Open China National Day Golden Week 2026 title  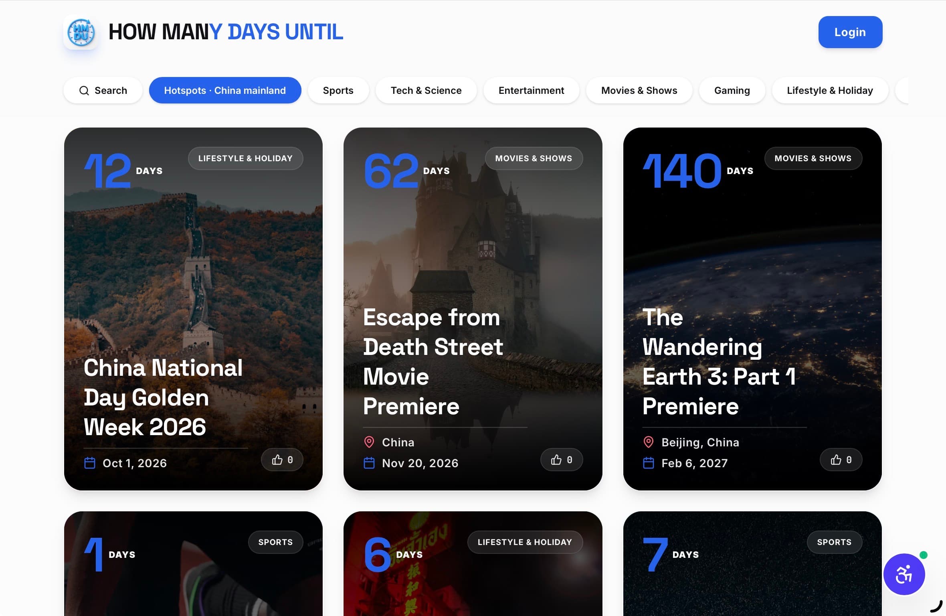click(x=163, y=397)
